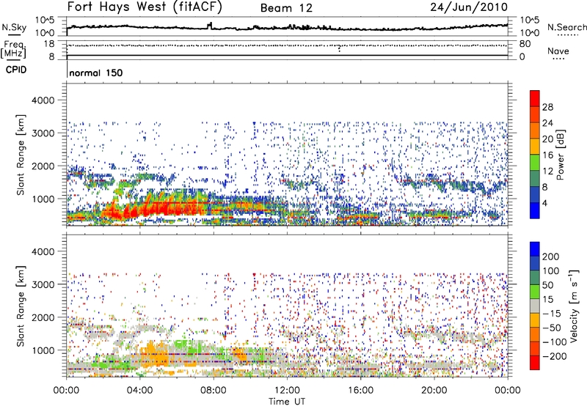Click the "-100" velocity colorbar label
This screenshot has height=406, width=587.
[x=554, y=342]
